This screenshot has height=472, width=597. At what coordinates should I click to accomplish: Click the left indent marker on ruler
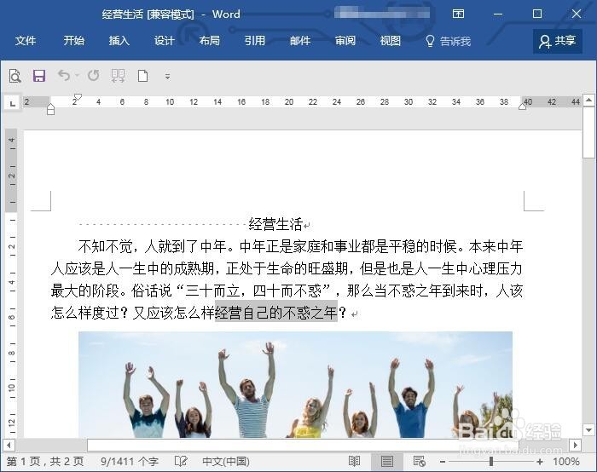click(x=50, y=110)
